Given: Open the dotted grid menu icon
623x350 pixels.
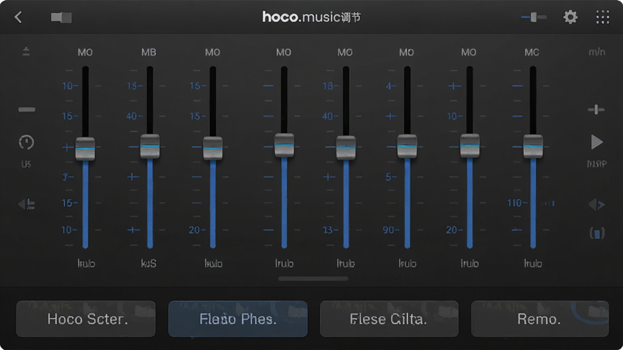Looking at the screenshot, I should (x=602, y=17).
